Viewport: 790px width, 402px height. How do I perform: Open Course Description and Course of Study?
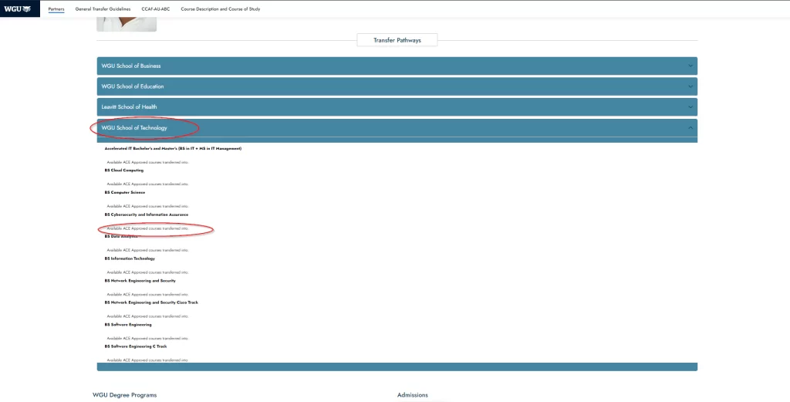coord(221,9)
